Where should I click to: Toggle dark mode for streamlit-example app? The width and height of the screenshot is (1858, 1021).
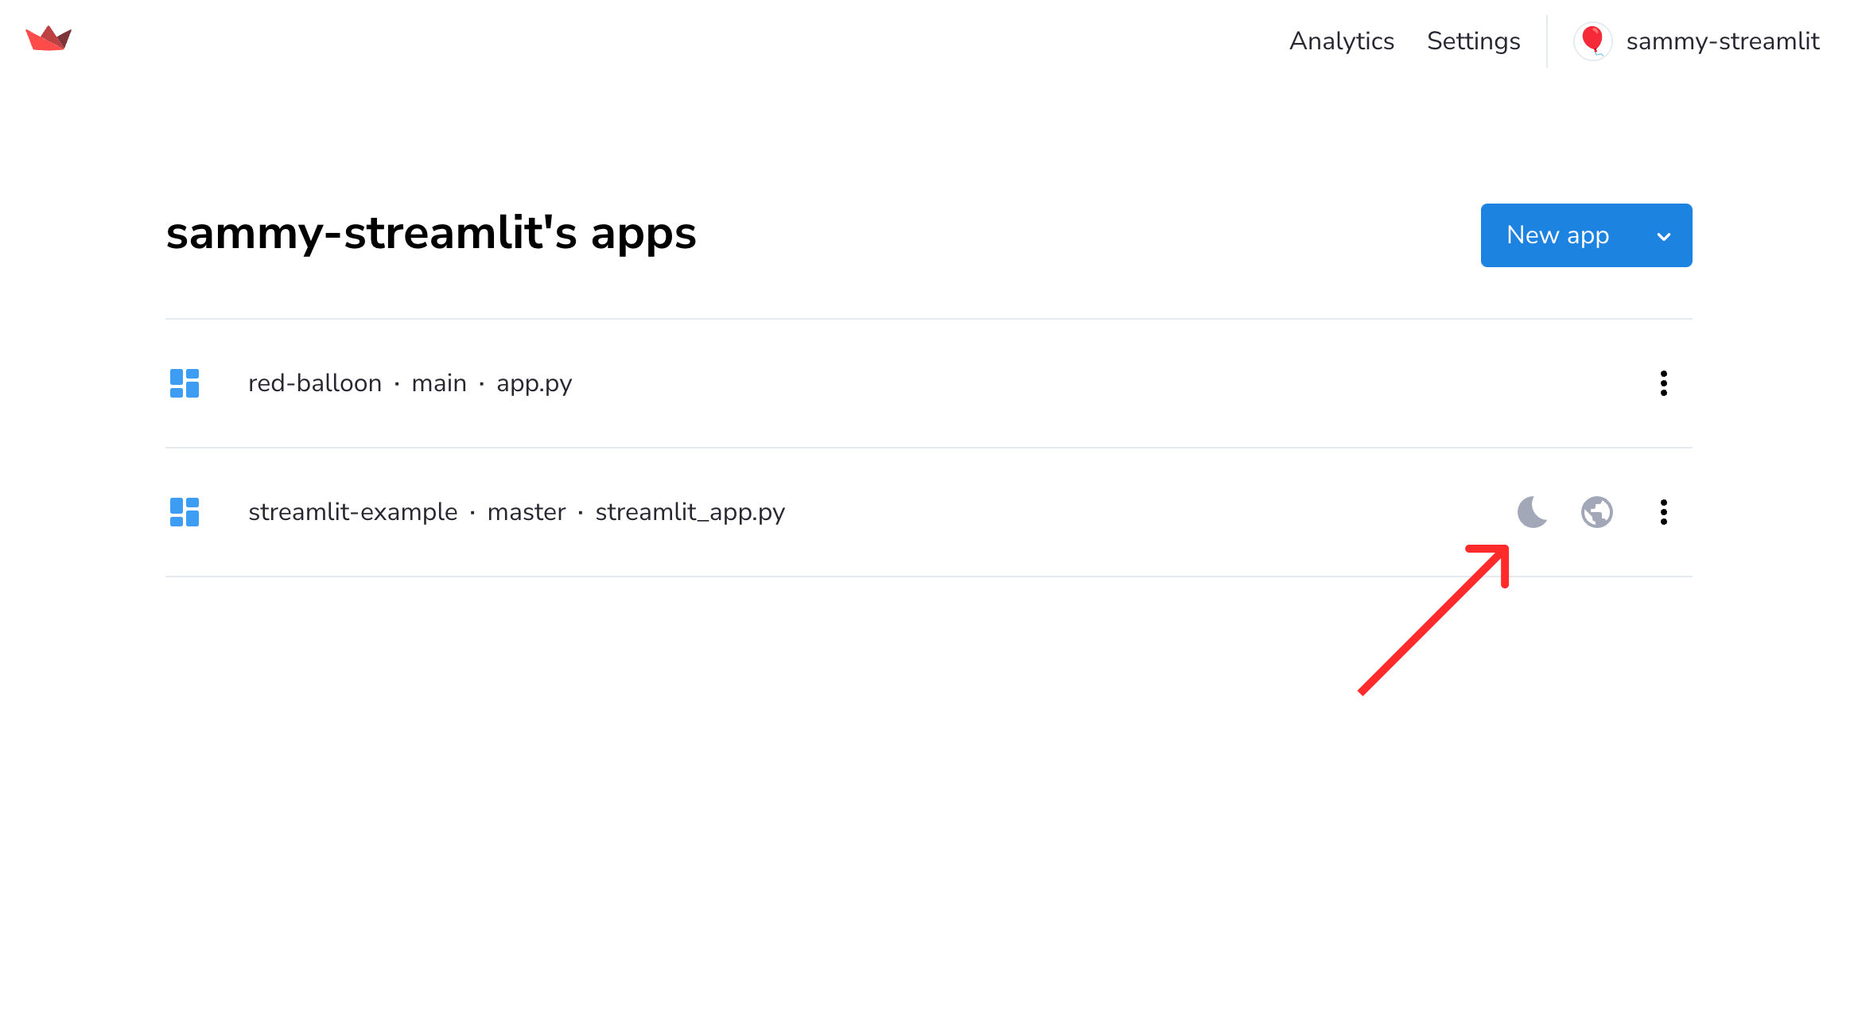tap(1533, 512)
